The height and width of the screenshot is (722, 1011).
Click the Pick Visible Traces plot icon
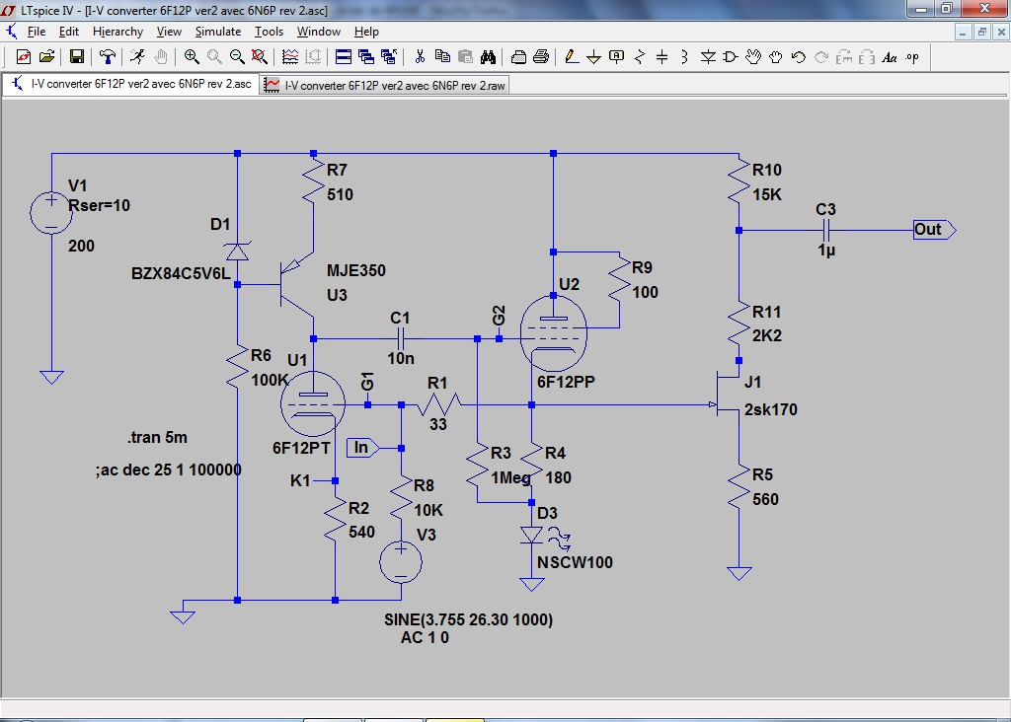click(x=290, y=57)
